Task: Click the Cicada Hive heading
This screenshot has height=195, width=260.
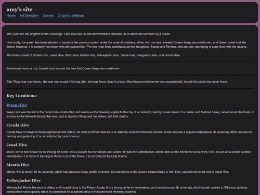Action: tap(18, 125)
